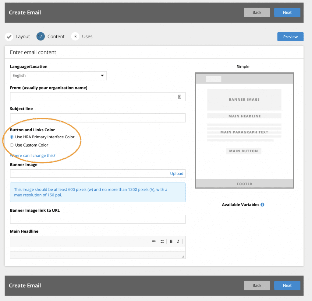Open the email Preview

coord(290,37)
